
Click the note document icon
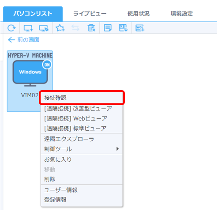(108, 28)
